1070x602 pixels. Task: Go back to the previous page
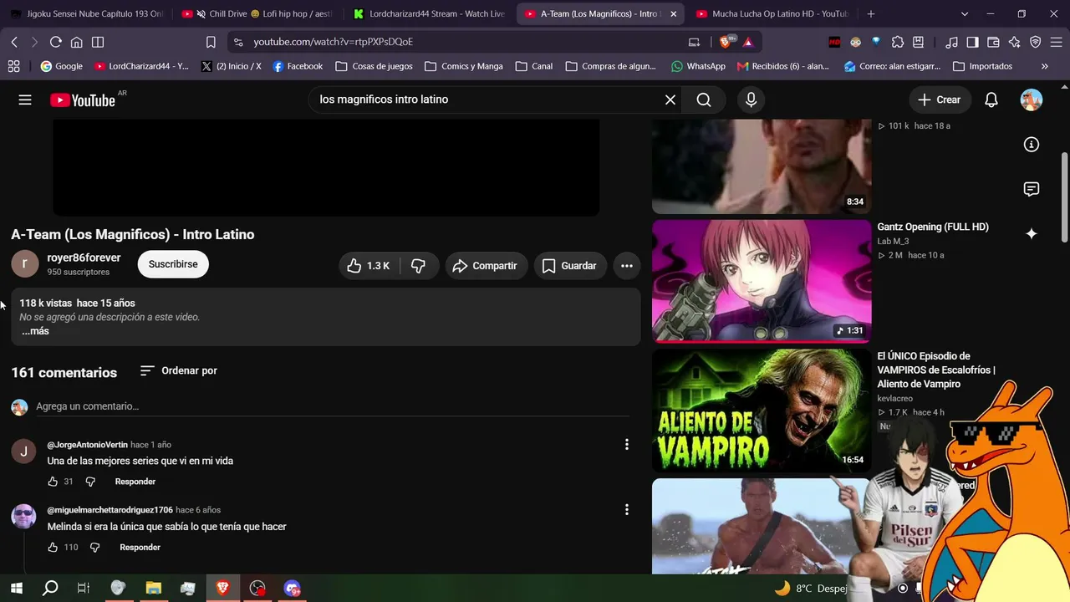(x=14, y=42)
